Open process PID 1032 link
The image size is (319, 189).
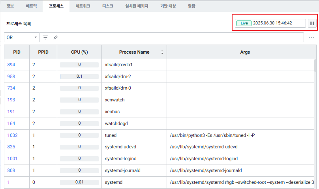pyautogui.click(x=12, y=135)
